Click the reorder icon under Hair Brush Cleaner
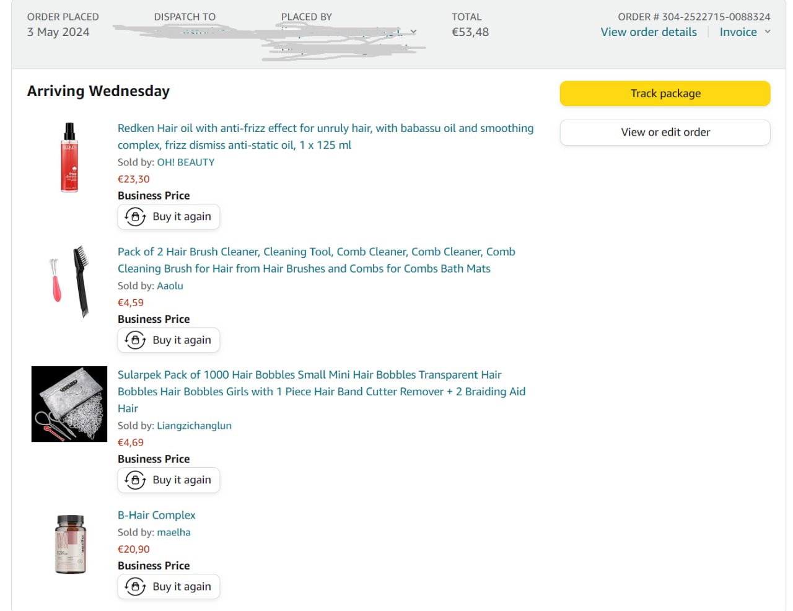The width and height of the screenshot is (793, 611). click(135, 340)
